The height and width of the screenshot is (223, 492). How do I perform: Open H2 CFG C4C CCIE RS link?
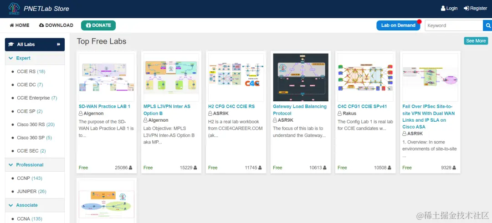[x=231, y=106]
